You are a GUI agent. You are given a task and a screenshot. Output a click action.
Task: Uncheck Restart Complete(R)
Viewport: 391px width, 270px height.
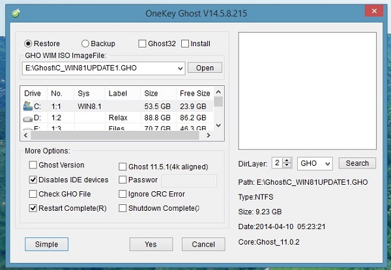click(33, 208)
